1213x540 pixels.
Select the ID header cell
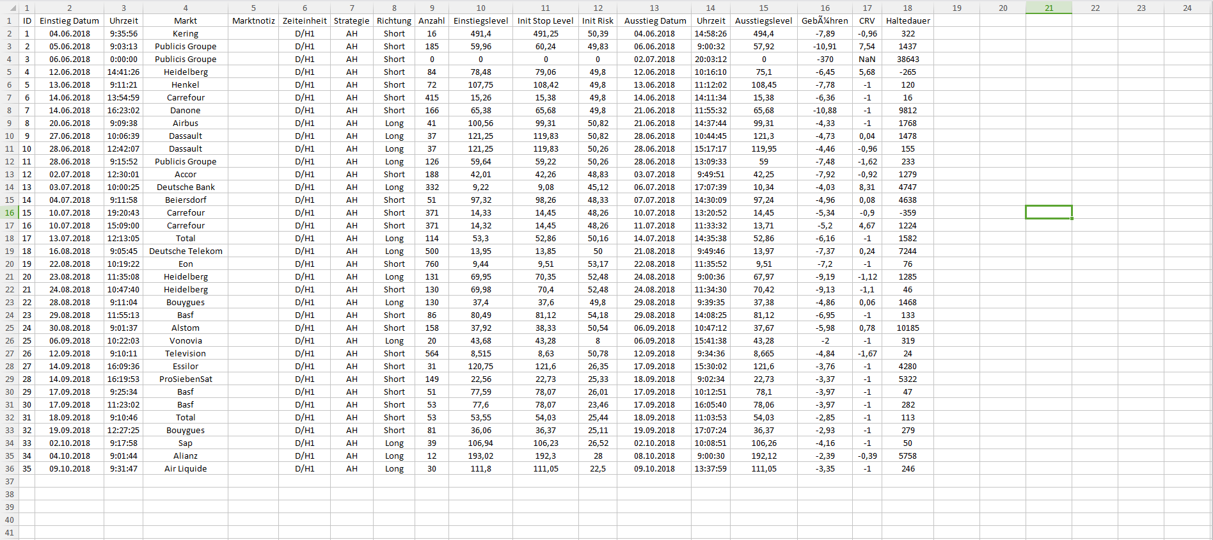27,20
